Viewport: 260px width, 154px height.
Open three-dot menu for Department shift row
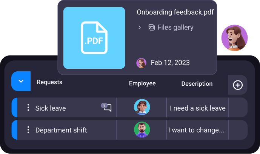pos(28,129)
